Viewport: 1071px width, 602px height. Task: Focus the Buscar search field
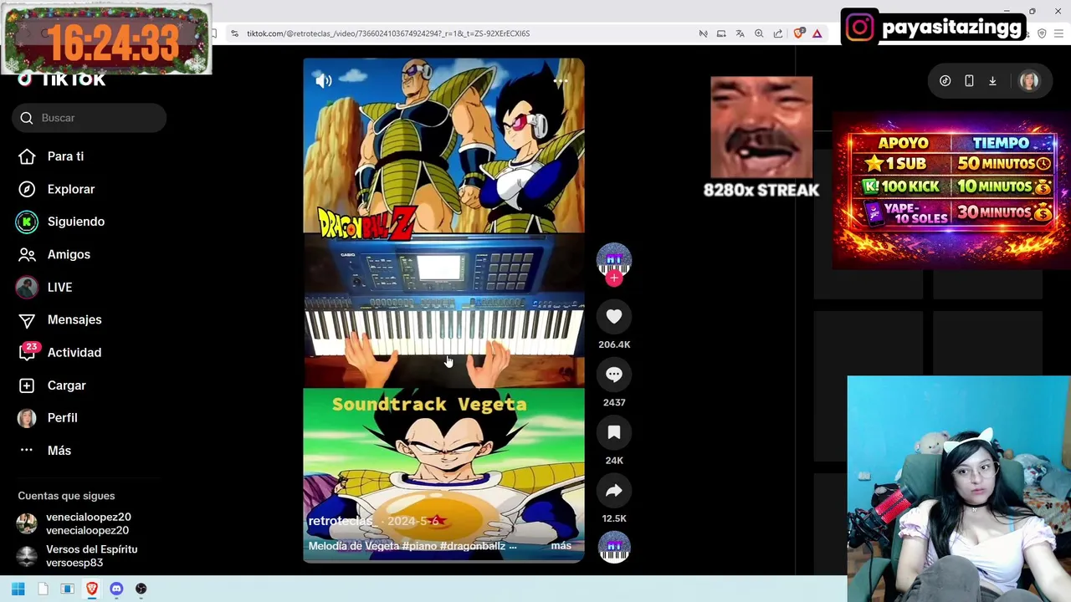click(x=89, y=118)
